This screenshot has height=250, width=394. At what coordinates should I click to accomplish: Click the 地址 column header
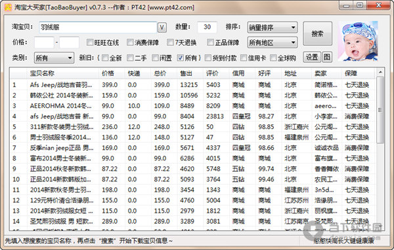point(297,73)
